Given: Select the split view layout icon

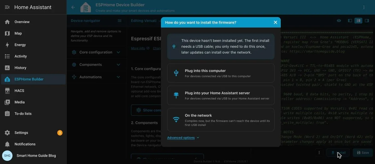Looking at the screenshot, I should pos(358,21).
